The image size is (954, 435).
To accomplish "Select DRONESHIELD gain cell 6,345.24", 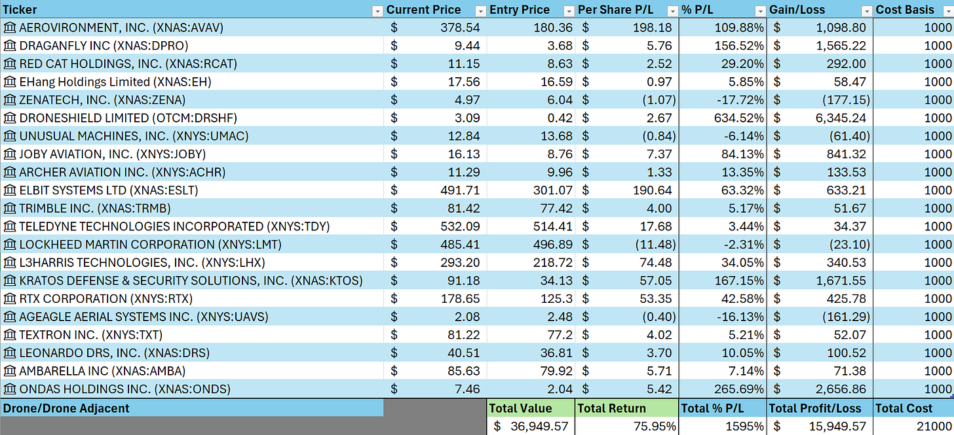I will [820, 118].
